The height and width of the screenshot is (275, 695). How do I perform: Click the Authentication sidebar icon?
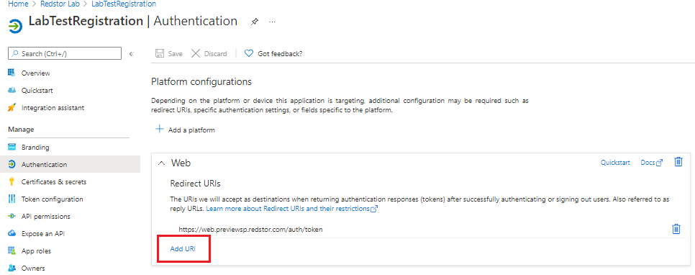click(x=12, y=165)
